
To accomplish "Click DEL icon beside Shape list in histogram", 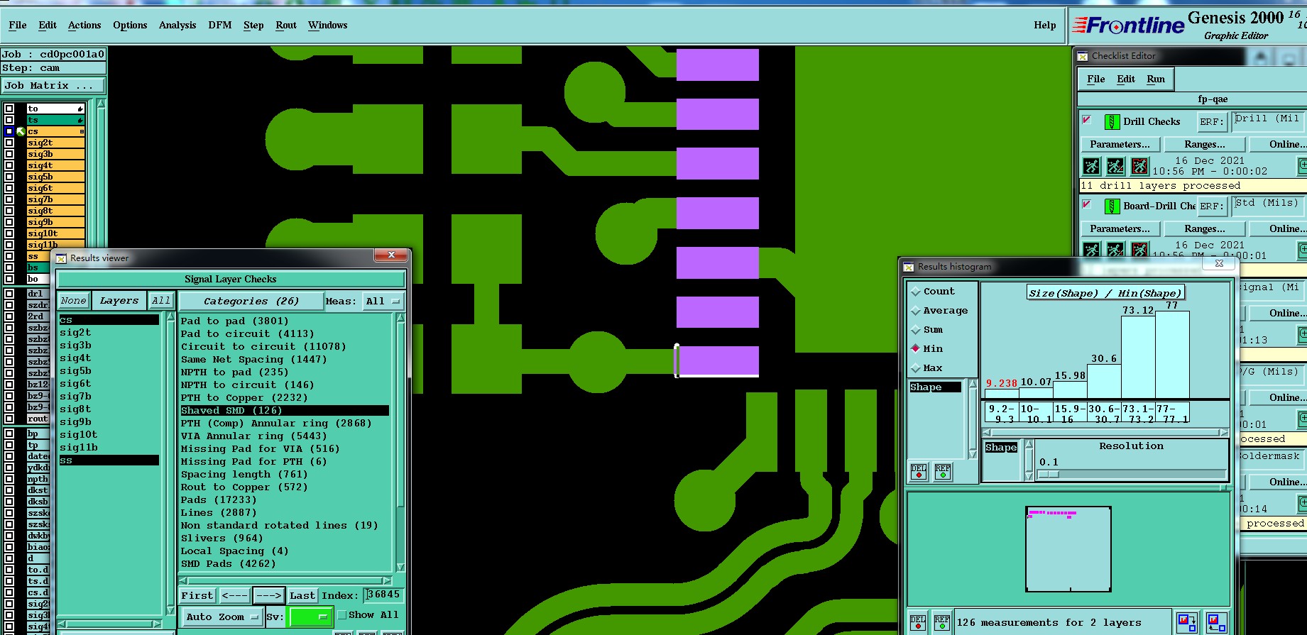I will 919,471.
